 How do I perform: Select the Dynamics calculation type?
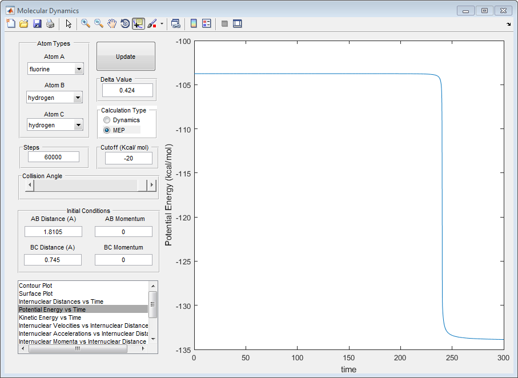coord(107,120)
